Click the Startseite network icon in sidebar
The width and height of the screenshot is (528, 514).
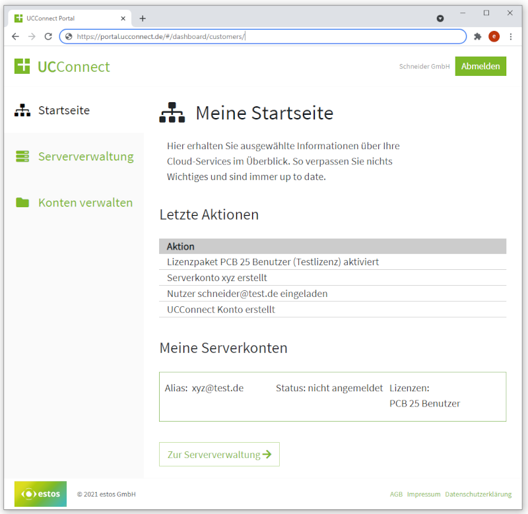(22, 110)
